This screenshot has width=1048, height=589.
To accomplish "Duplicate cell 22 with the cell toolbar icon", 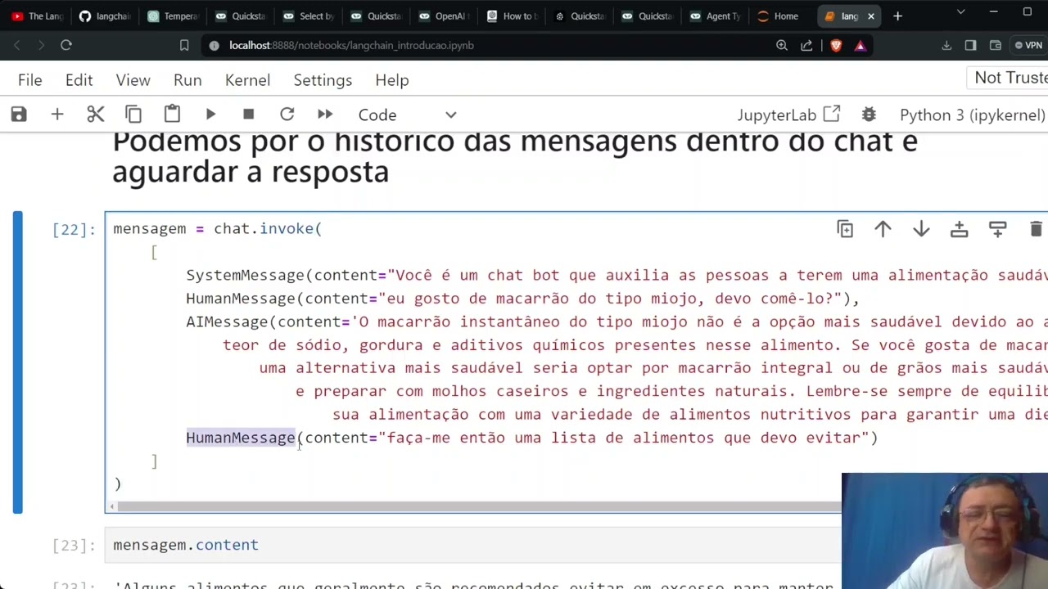I will (845, 230).
